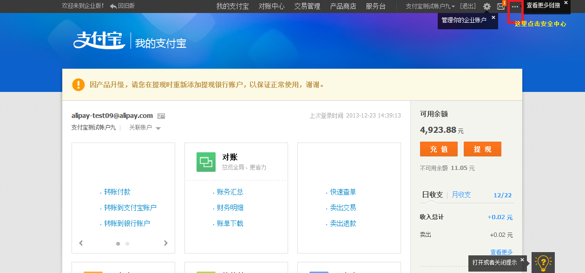Click the 查看更多 link under 卖出
The width and height of the screenshot is (585, 273).
pos(501,252)
